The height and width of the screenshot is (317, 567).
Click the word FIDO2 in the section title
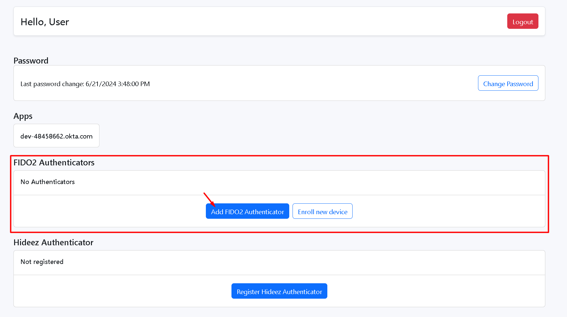(25, 162)
